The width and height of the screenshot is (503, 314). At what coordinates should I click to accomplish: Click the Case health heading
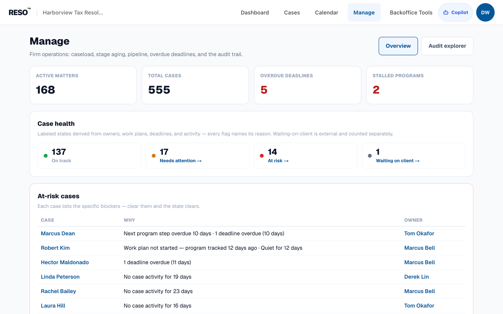pos(56,124)
